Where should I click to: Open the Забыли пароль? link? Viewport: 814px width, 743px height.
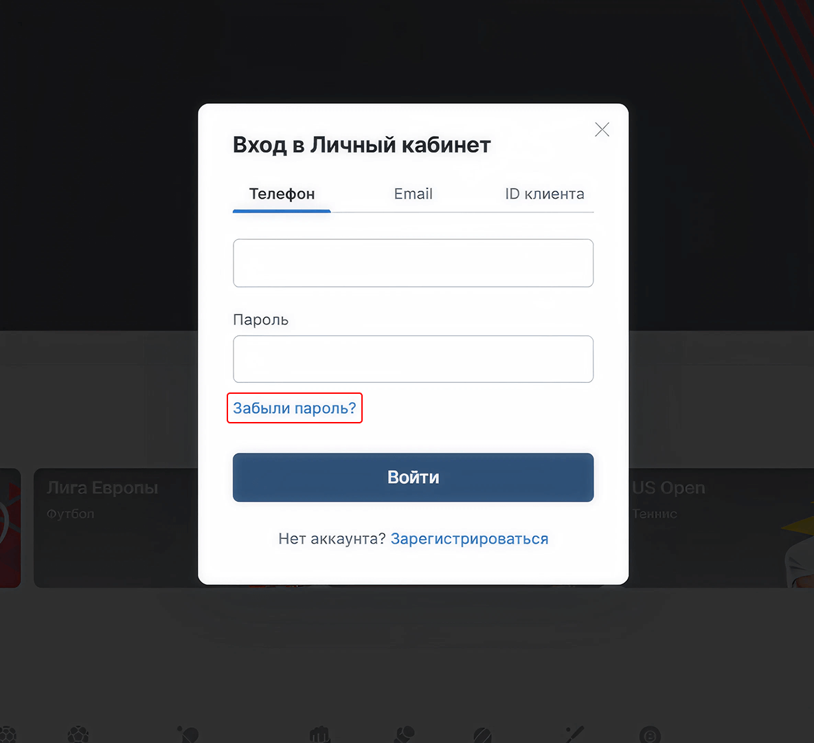(x=295, y=408)
